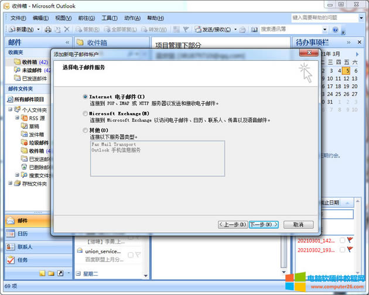
Task: Click the 邮件 icon in navigation pane
Action: (11, 221)
